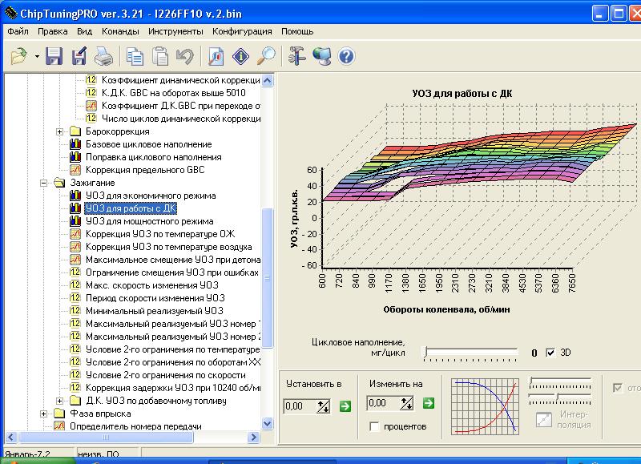Apply value with 'Установить в' green arrow

pos(345,406)
